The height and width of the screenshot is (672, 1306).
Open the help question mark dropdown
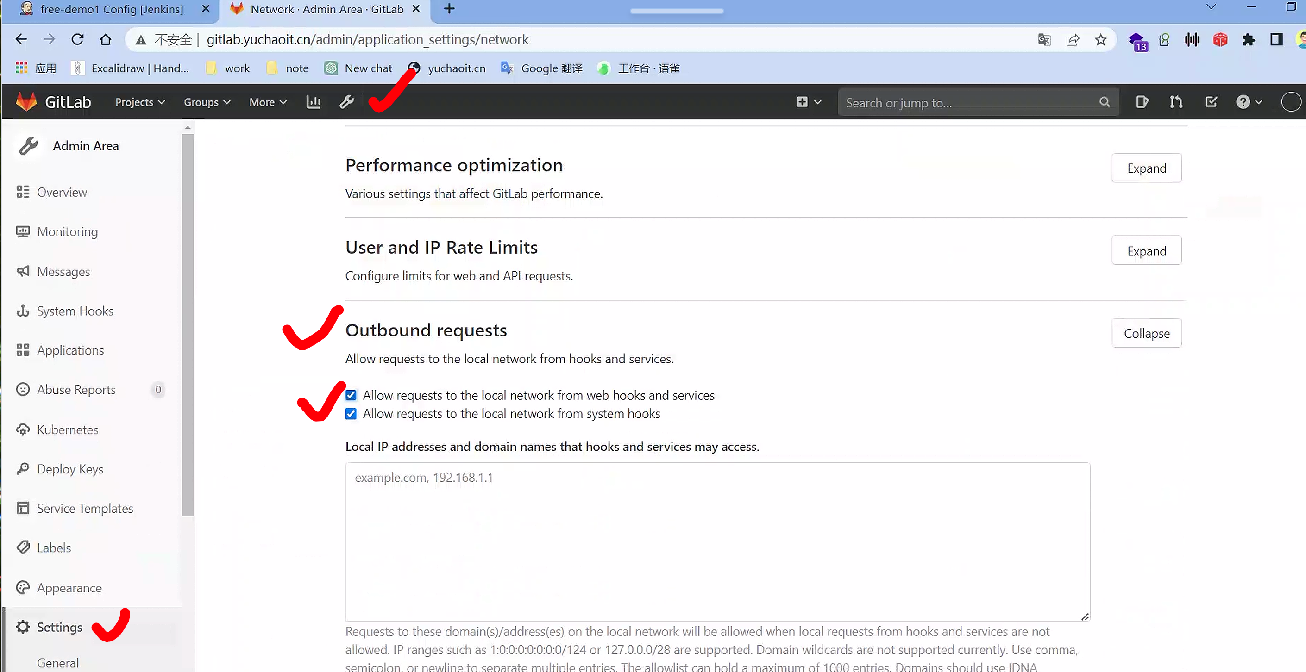tap(1248, 102)
